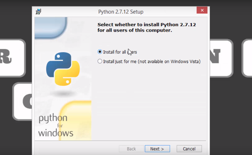Cancel the Python setup
The height and width of the screenshot is (155, 252).
(x=189, y=149)
